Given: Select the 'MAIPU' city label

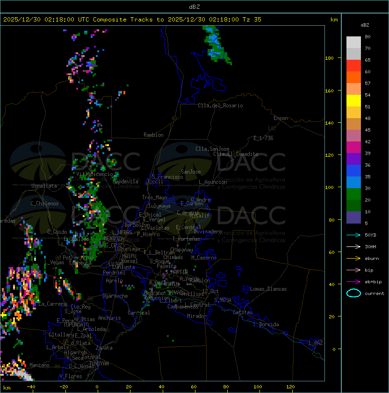Looking at the screenshot, I should (x=129, y=256).
